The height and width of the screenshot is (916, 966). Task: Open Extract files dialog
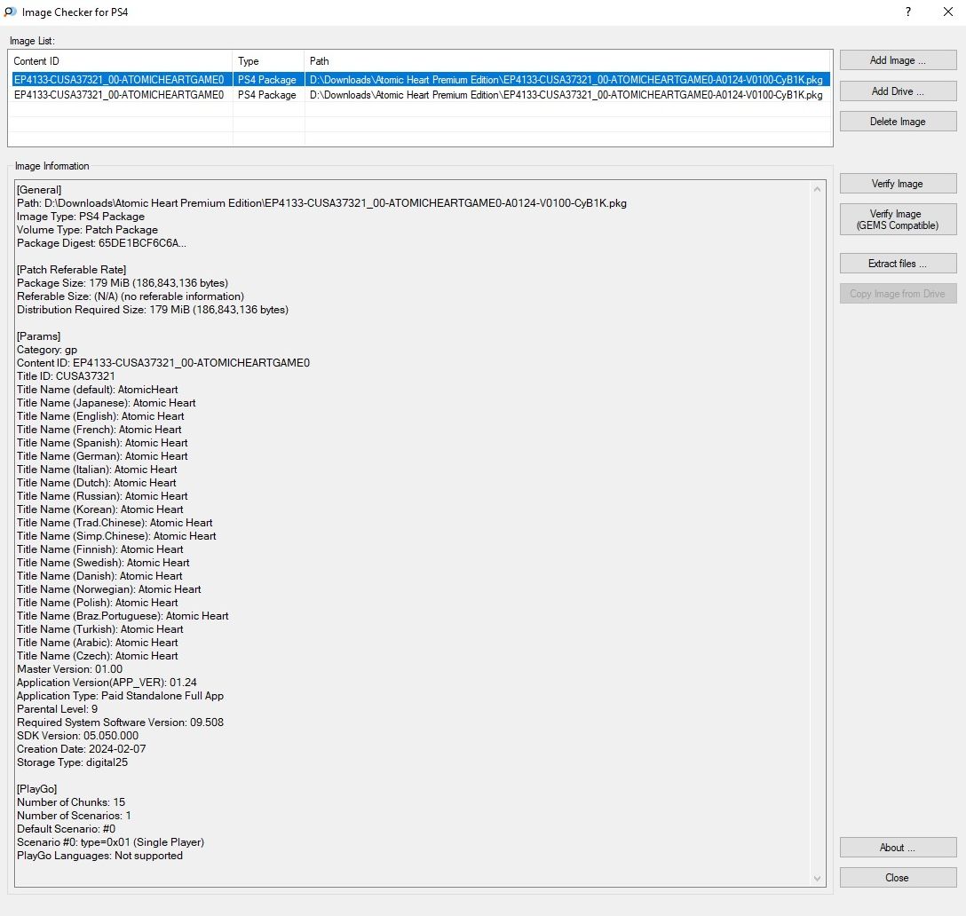click(898, 264)
